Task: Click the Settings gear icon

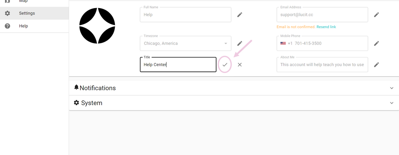Action: pos(7,13)
